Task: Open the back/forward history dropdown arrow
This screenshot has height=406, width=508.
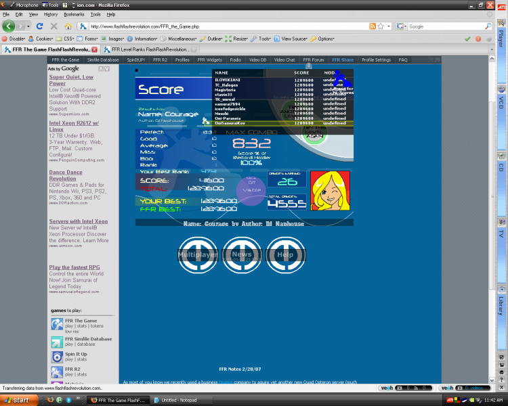Action: click(28, 26)
